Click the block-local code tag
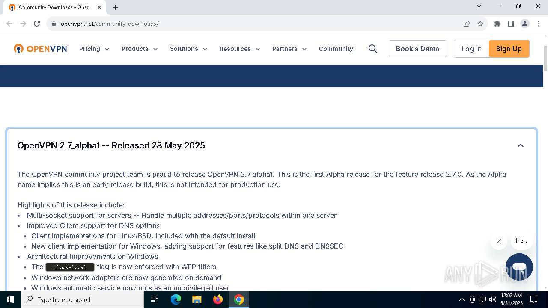548x308 pixels. point(70,267)
